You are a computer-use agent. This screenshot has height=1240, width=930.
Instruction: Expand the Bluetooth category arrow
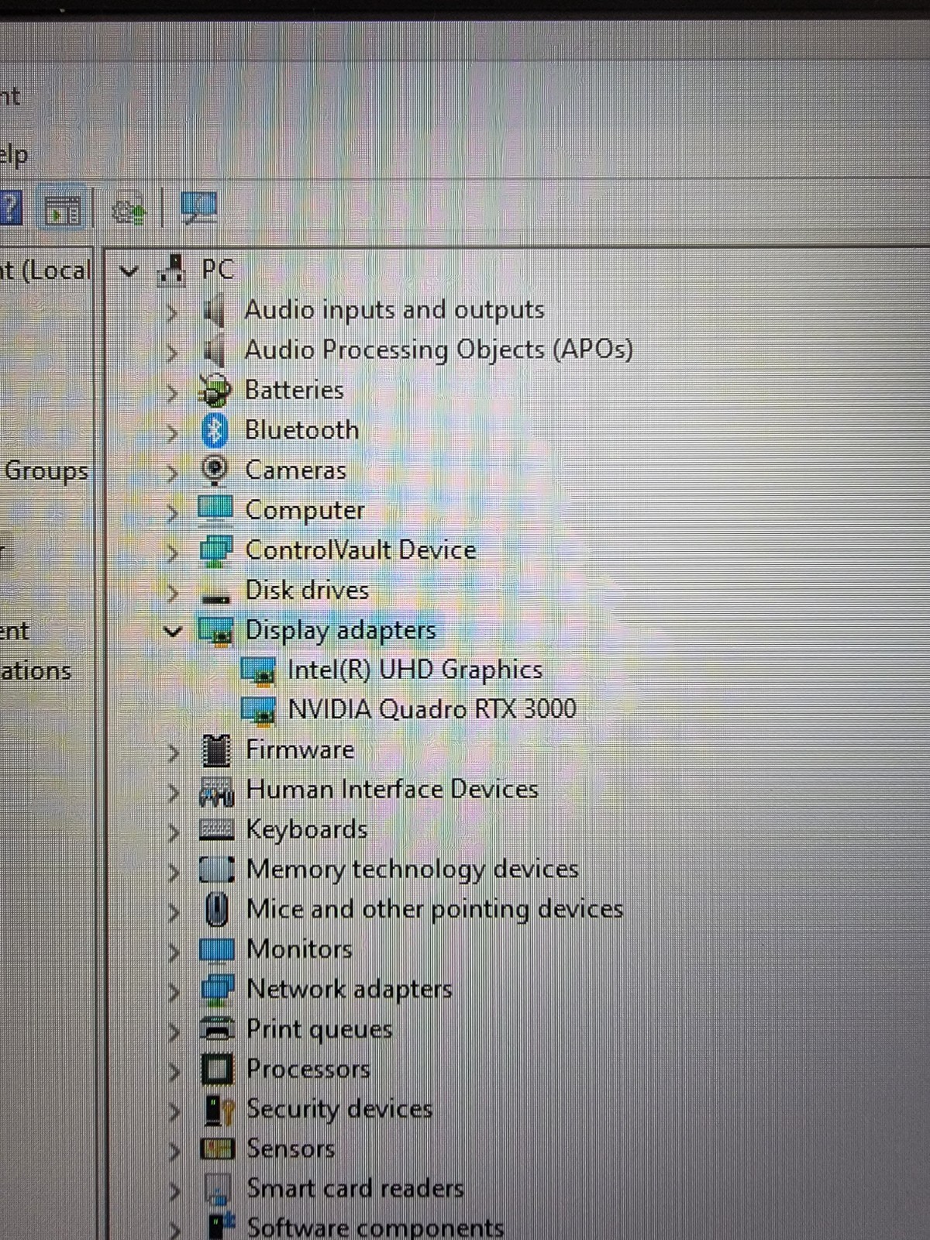tap(172, 432)
